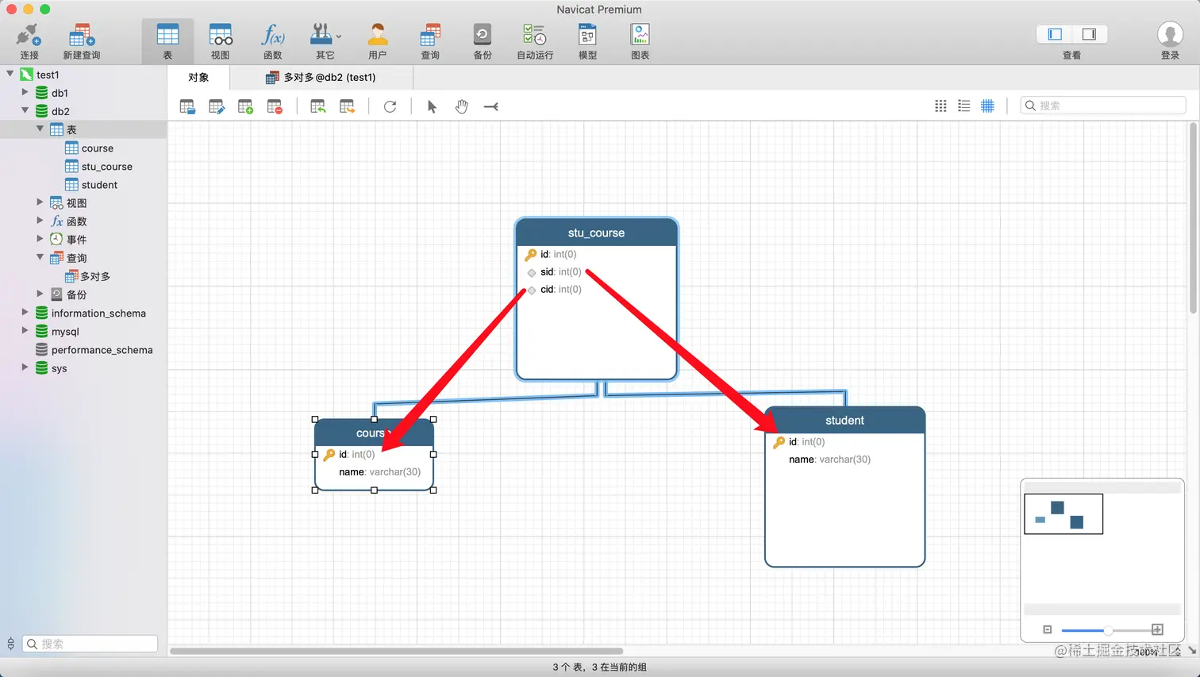Screen dimensions: 1200x677
Task: Switch to 多对多 @db2 (test1) tab
Action: (321, 77)
